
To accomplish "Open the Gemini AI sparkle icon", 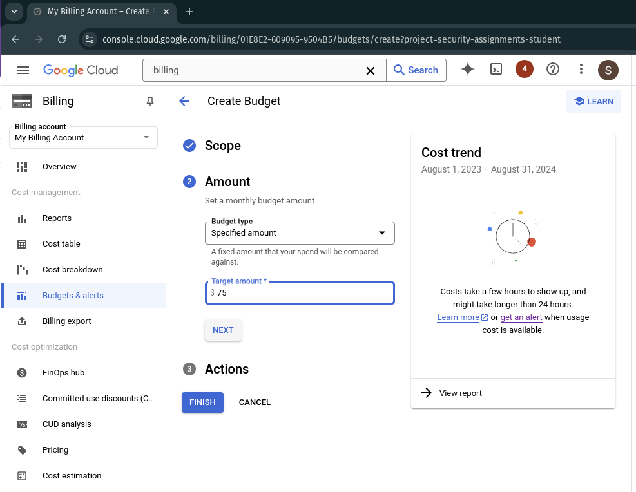I will 468,70.
